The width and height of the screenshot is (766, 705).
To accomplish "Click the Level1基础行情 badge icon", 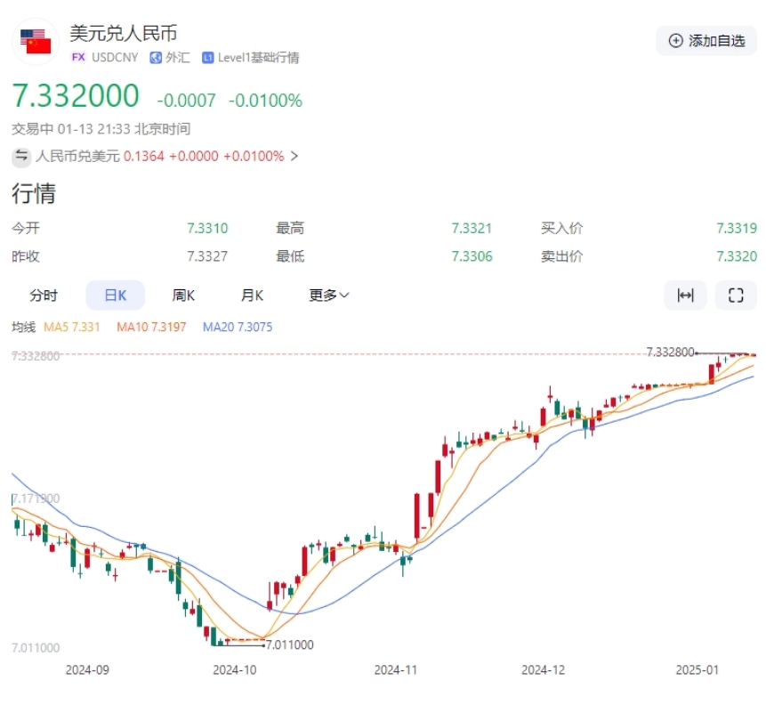I will 207,58.
